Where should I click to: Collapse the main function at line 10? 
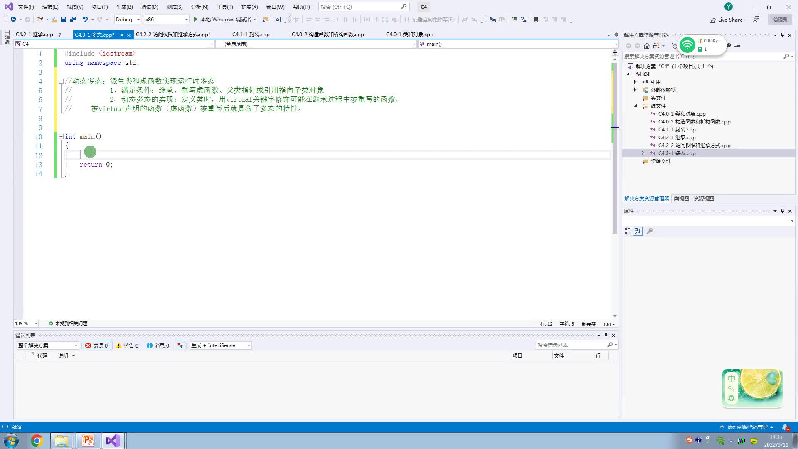(61, 136)
